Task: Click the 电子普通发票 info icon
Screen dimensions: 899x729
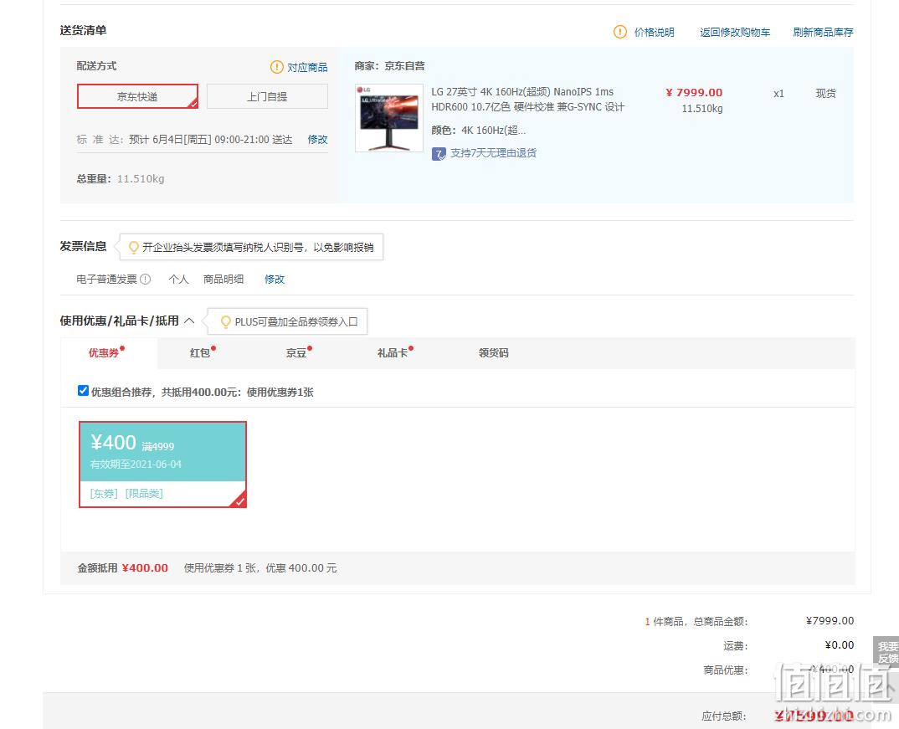Action: (x=146, y=279)
